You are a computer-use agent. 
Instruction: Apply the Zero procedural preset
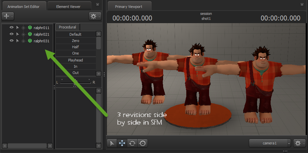(76, 41)
